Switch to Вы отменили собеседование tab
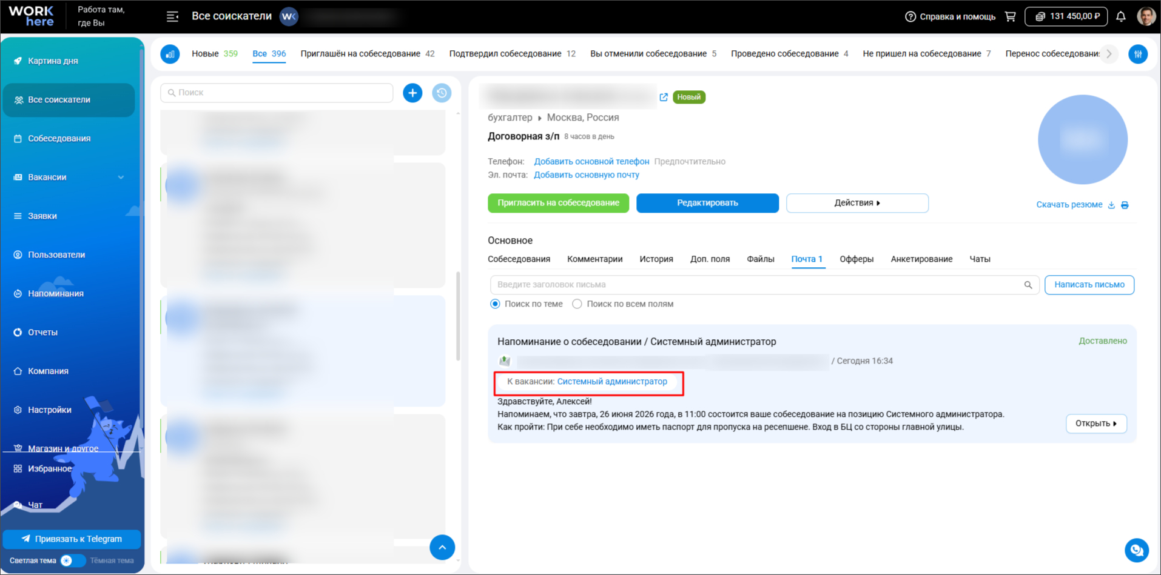Image resolution: width=1161 pixels, height=575 pixels. point(653,53)
